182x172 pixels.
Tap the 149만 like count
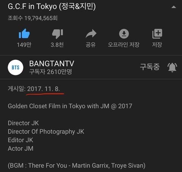[x=24, y=45]
